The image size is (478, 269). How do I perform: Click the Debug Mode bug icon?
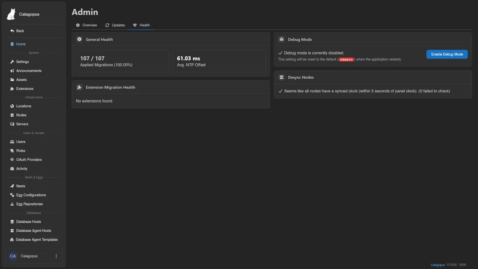click(281, 39)
